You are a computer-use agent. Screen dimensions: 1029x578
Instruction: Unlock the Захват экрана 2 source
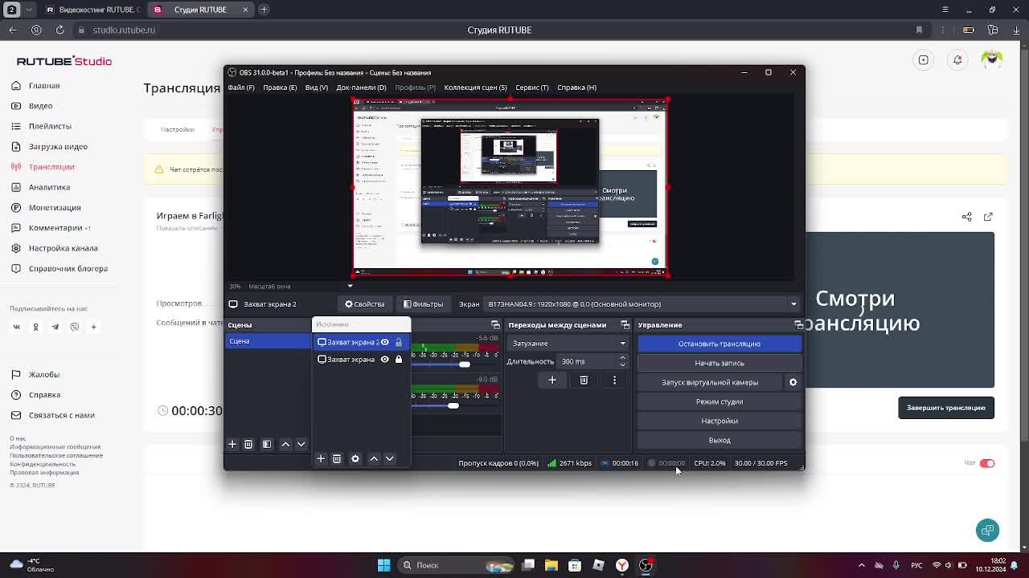coord(399,342)
